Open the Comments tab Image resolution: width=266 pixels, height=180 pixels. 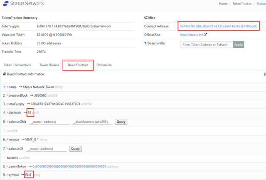[104, 65]
